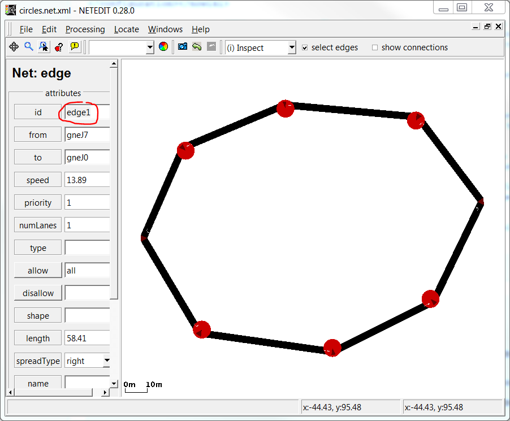Select the pan/move view tool

[14, 46]
